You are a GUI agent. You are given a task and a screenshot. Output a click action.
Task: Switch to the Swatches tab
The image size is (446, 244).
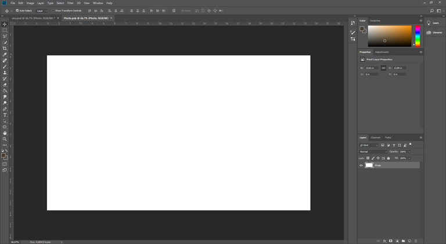pos(375,21)
